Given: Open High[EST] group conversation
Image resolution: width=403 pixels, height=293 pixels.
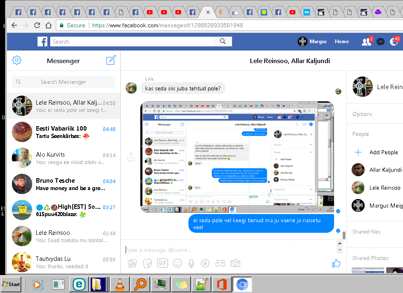Looking at the screenshot, I should tap(64, 210).
